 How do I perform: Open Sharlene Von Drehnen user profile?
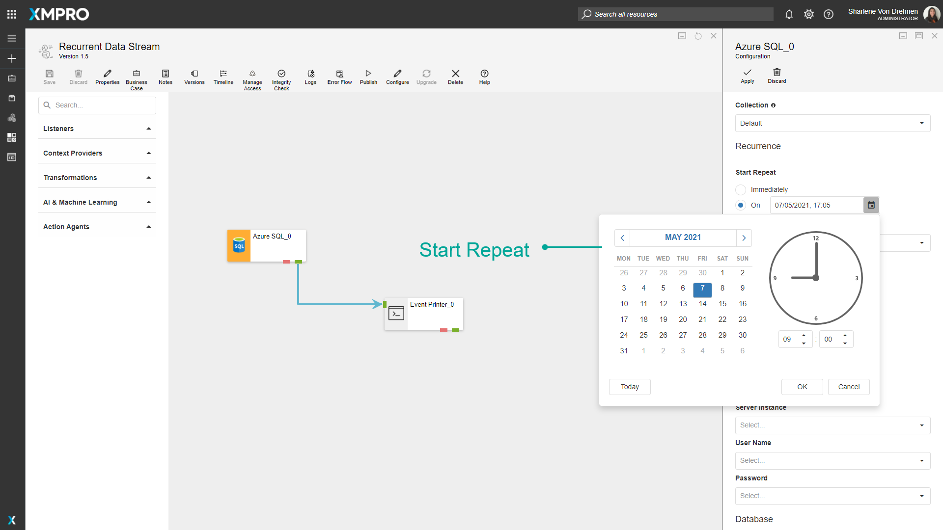click(x=893, y=14)
